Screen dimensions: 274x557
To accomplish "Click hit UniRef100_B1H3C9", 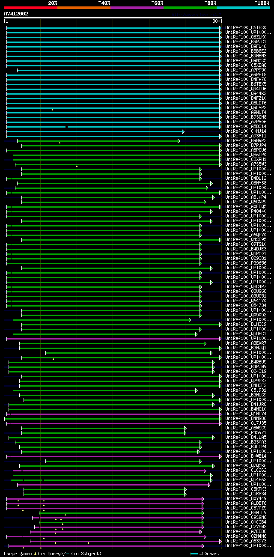I will (246, 325).
